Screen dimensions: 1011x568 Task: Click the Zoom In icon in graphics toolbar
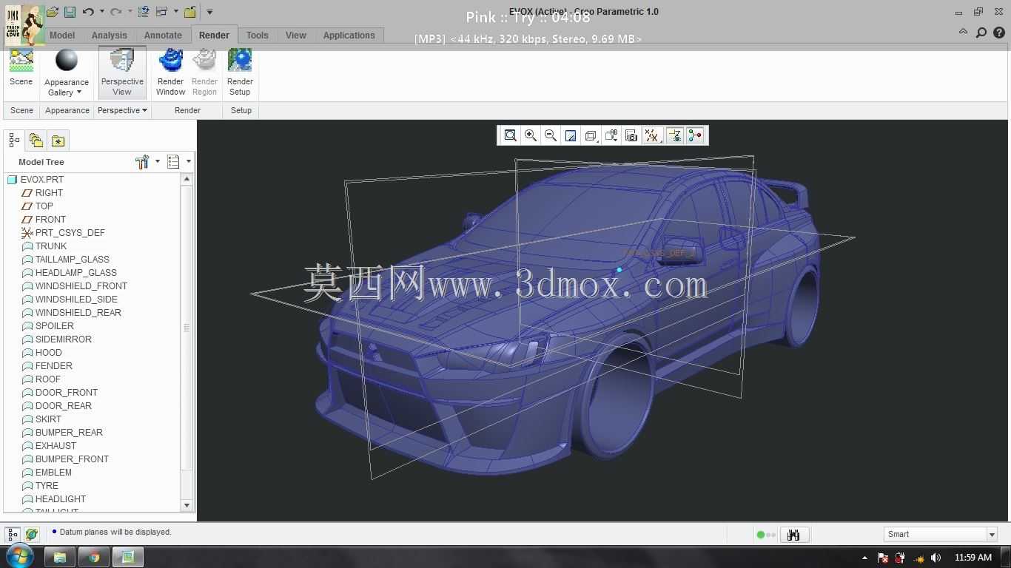point(530,135)
